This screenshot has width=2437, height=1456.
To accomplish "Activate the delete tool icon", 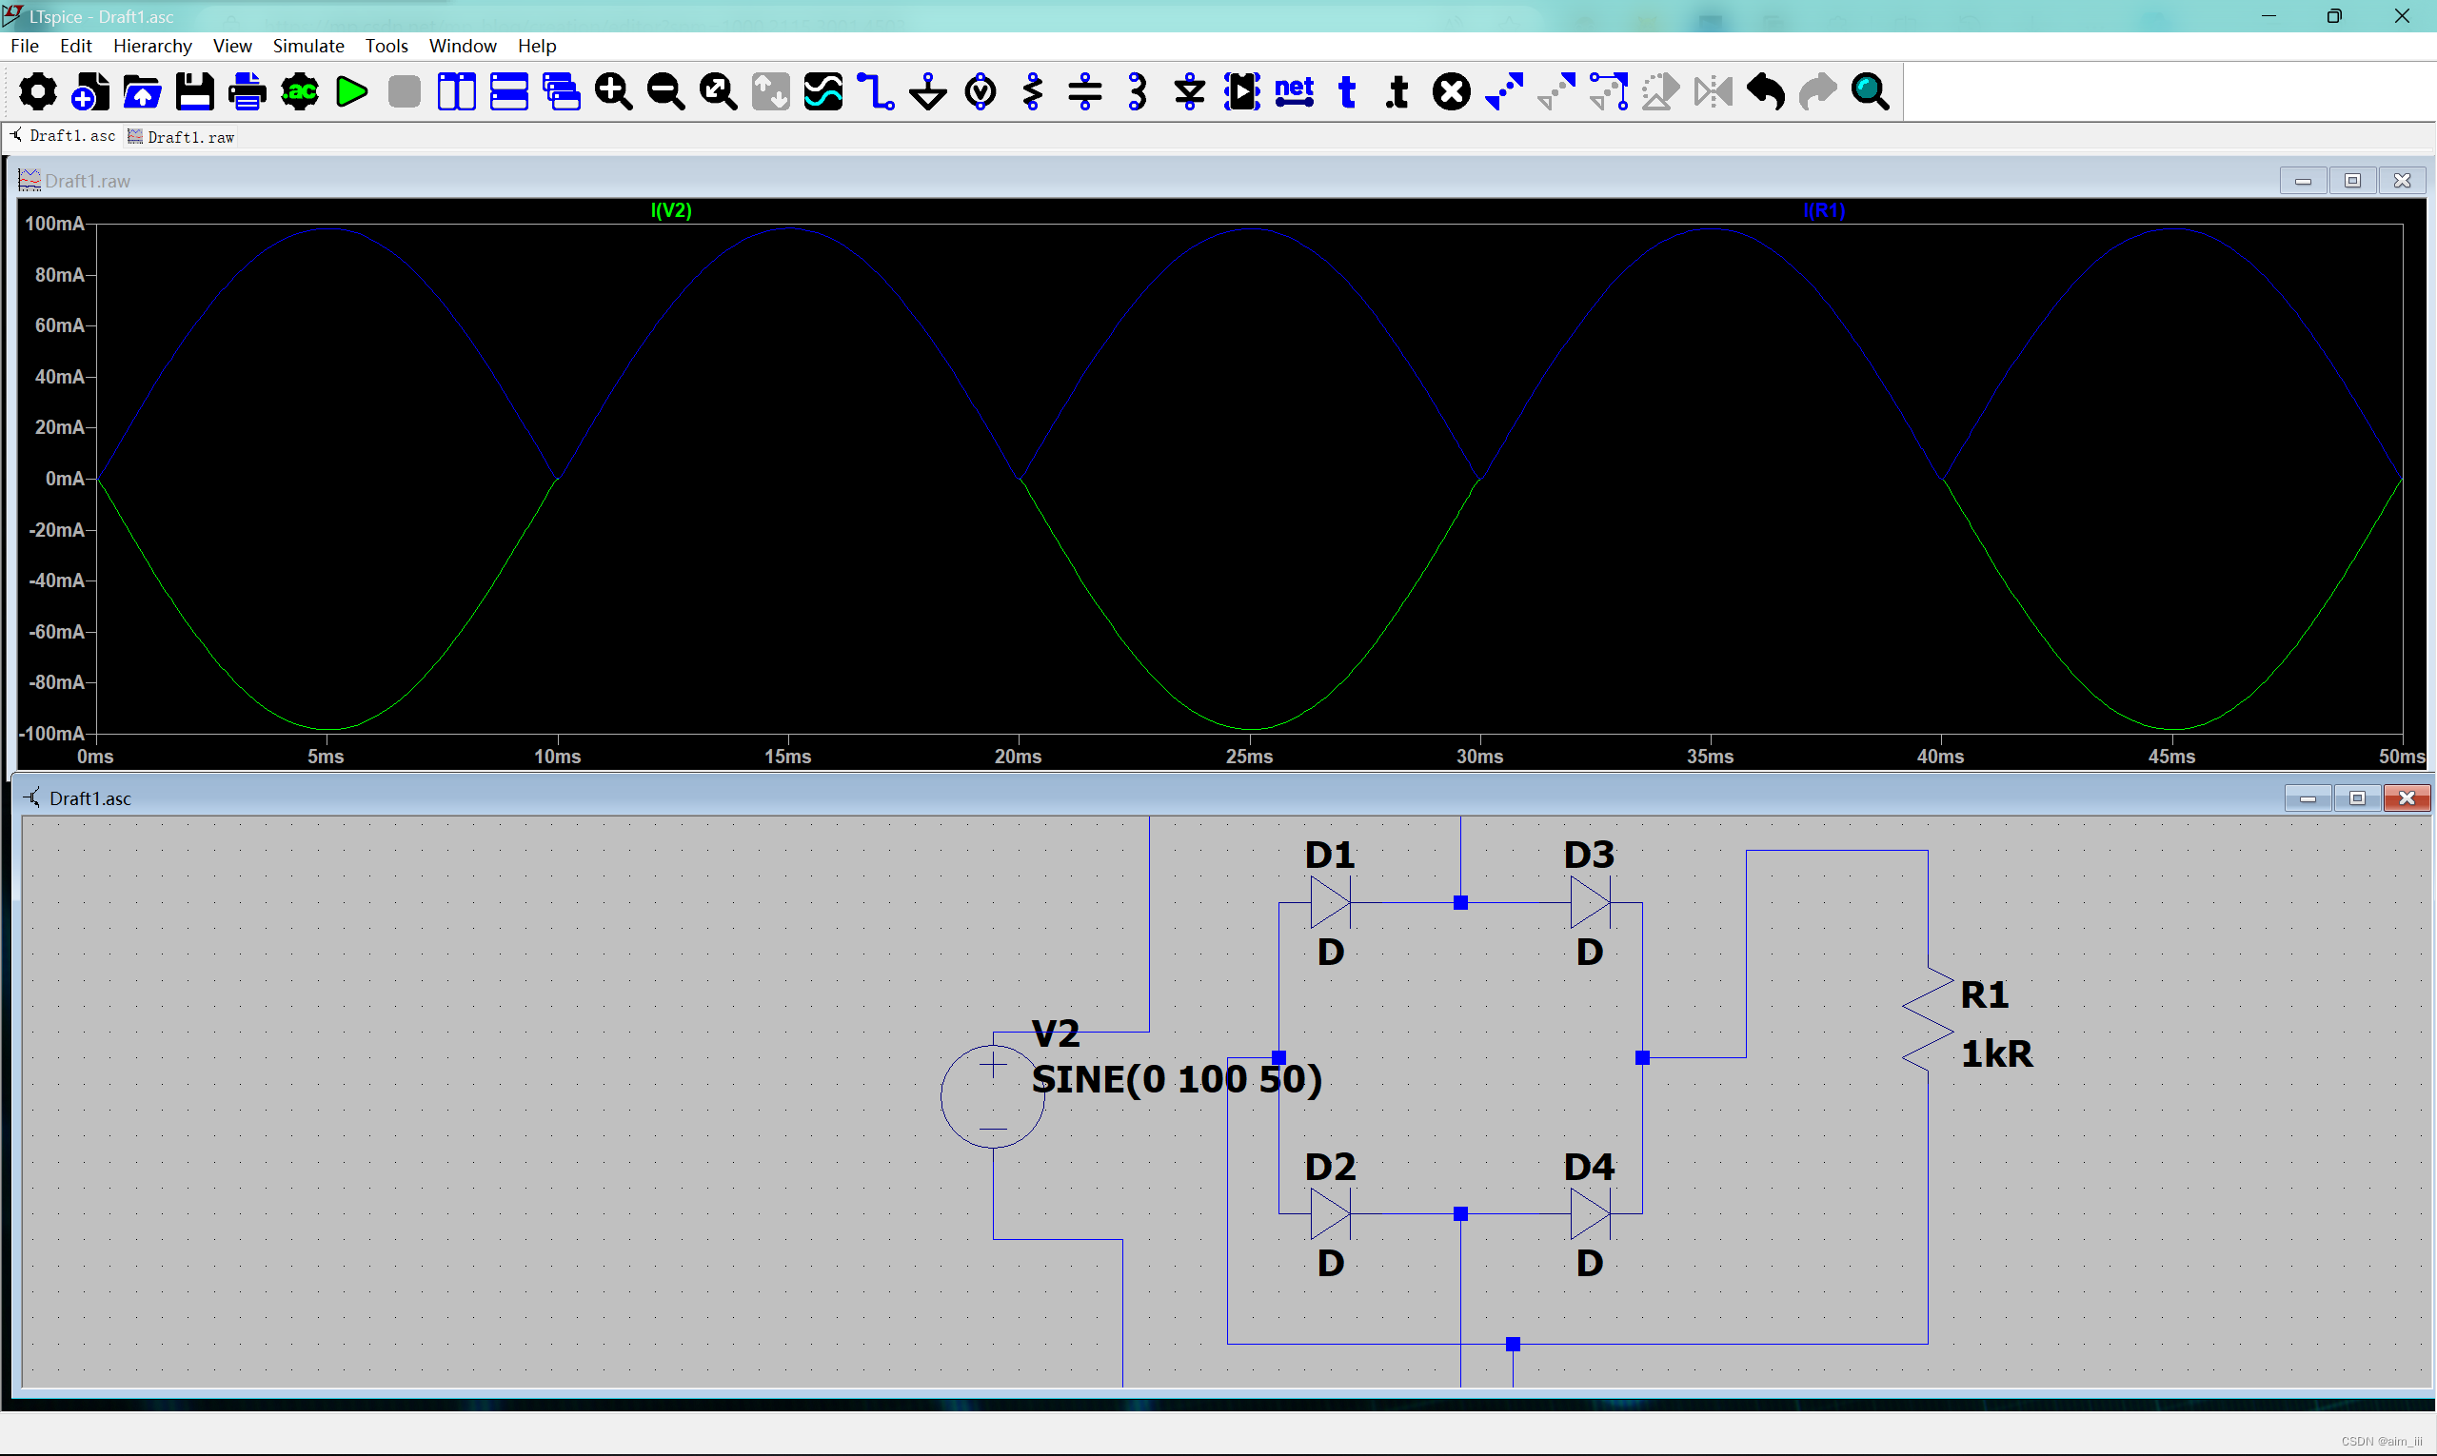I will tap(1451, 92).
